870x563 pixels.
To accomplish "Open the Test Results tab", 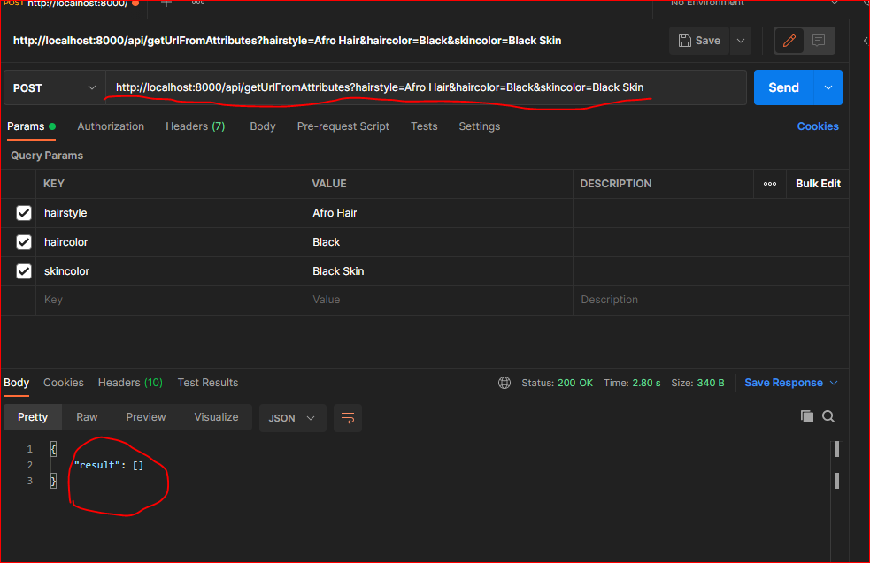I will [x=207, y=383].
